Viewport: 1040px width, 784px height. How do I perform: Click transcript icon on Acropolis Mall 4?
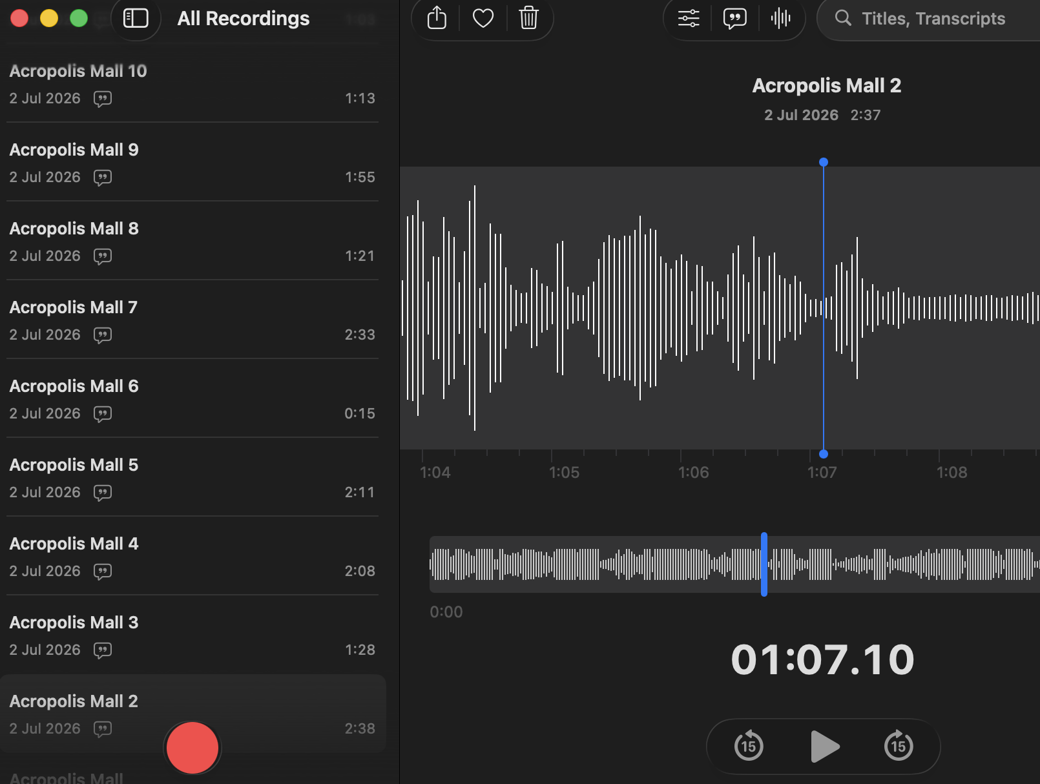[103, 572]
